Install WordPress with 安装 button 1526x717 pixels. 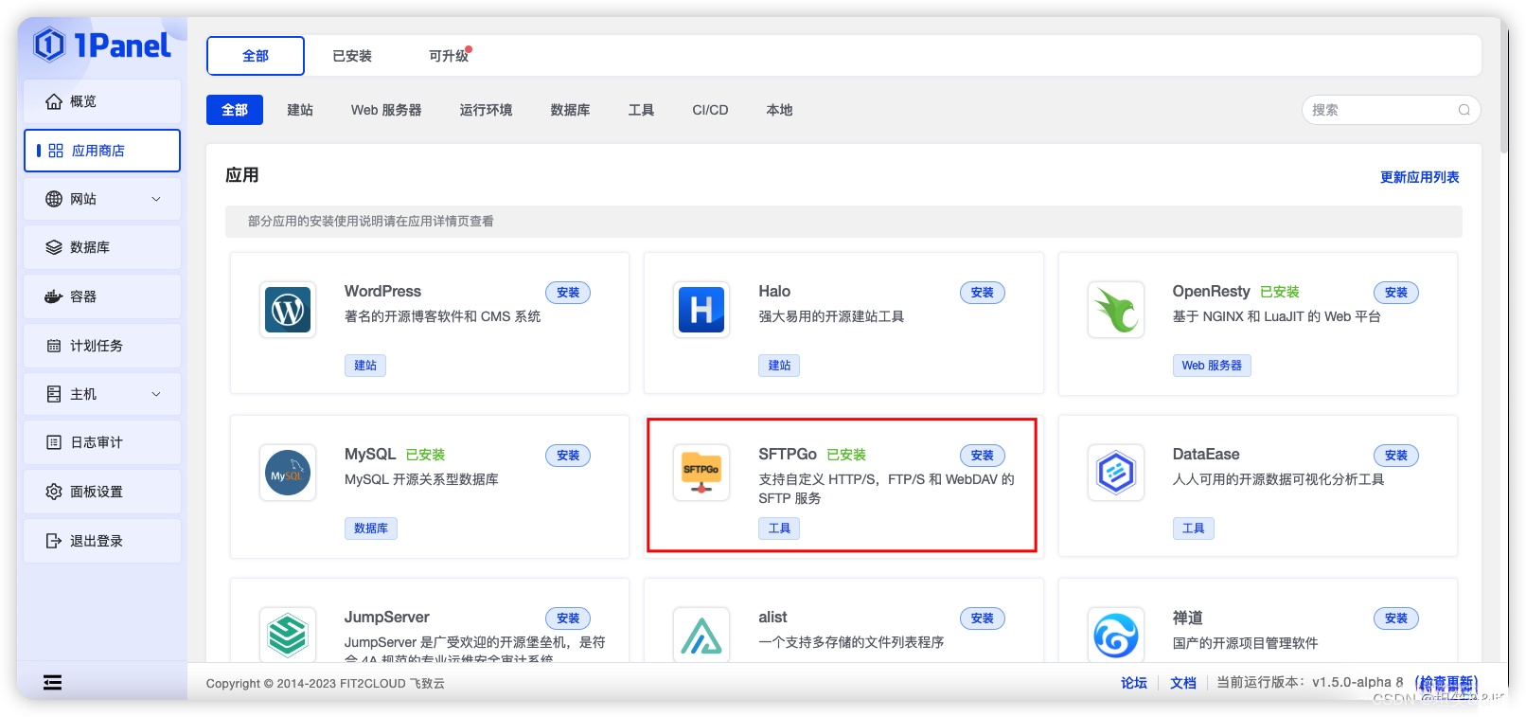(568, 293)
